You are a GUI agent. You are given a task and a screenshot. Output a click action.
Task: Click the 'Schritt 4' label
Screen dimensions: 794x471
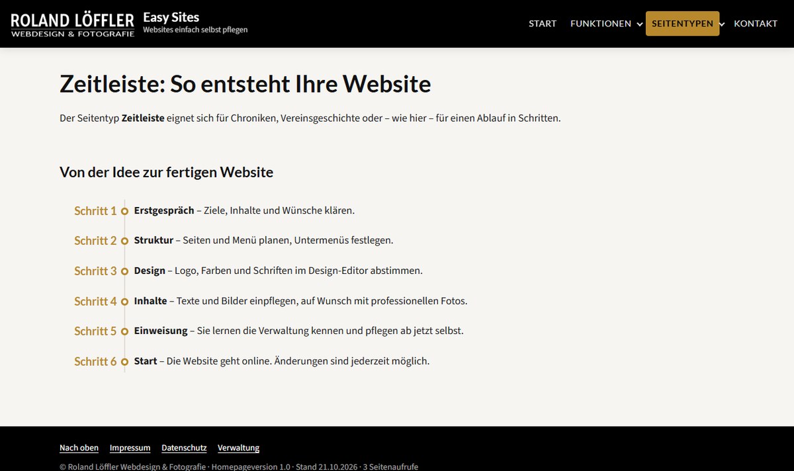[95, 302]
